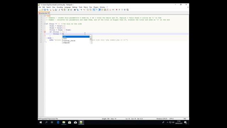The width and height of the screenshot is (227, 128).
Task: Click the Close All toolbar icon
Action: tap(53, 10)
